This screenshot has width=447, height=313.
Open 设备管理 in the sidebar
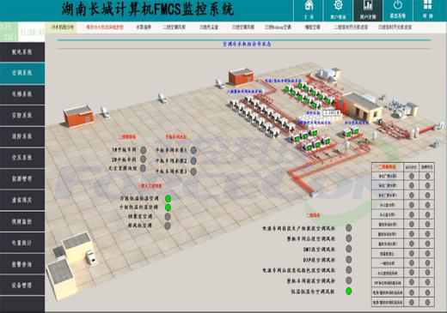[x=22, y=285]
